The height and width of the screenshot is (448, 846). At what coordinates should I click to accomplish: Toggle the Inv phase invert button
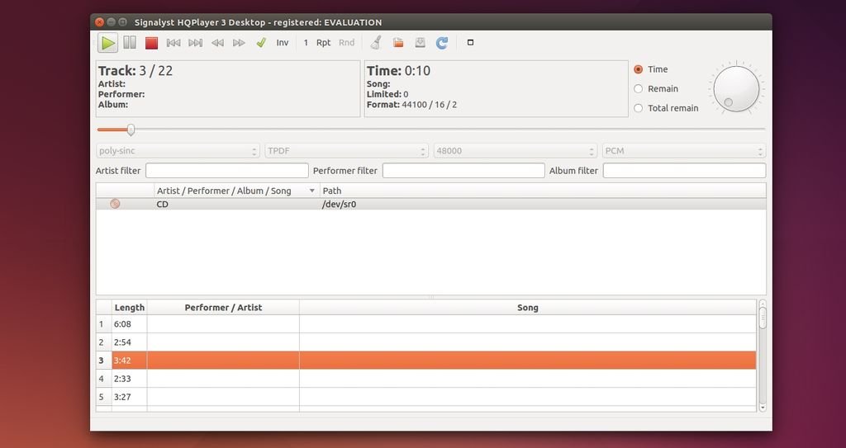click(x=283, y=43)
